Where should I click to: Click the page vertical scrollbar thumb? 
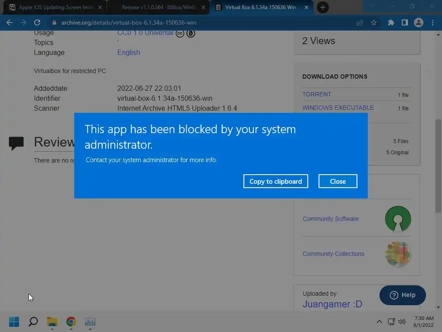(x=438, y=166)
